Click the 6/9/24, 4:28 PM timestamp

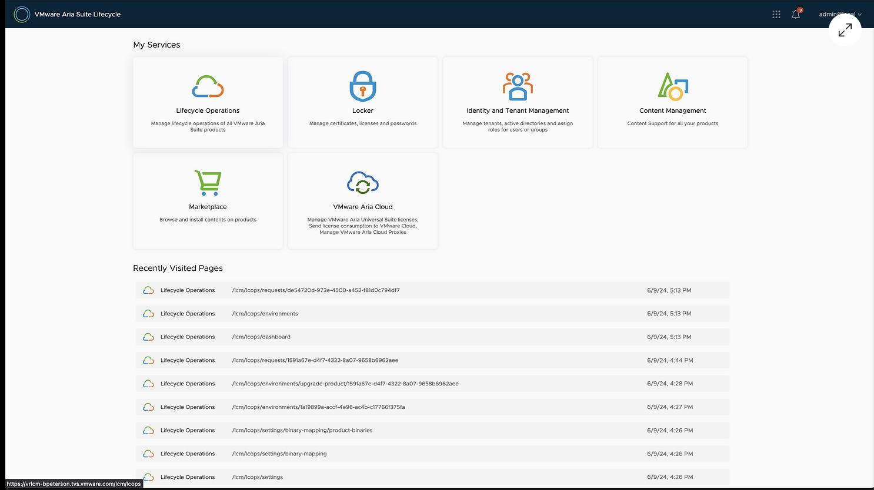point(670,384)
